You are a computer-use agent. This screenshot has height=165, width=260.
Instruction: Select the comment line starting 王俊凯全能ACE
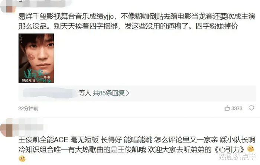(x=137, y=140)
